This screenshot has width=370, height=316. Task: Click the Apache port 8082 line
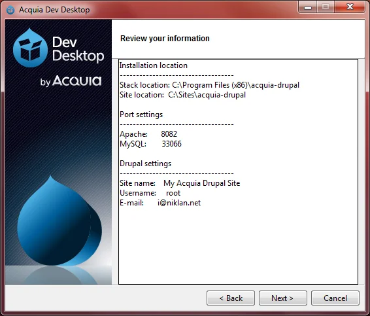(148, 134)
